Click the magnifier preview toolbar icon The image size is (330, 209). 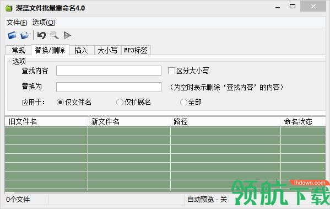coord(55,35)
